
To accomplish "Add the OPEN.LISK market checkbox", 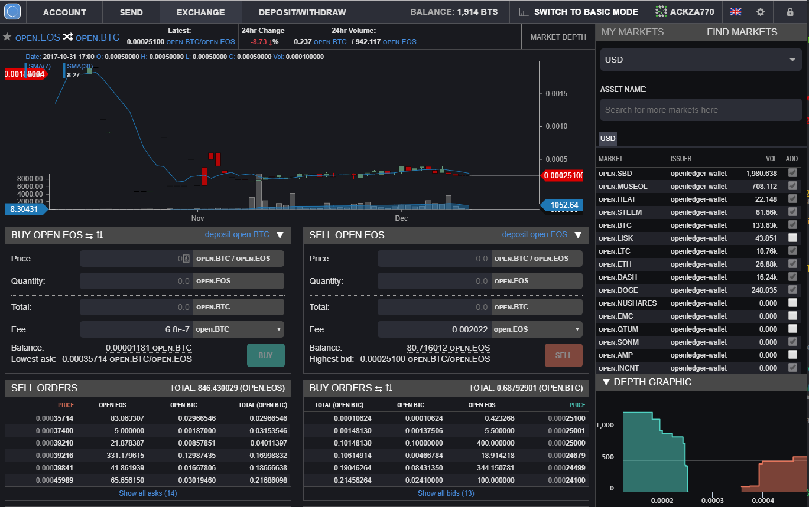I will [792, 238].
